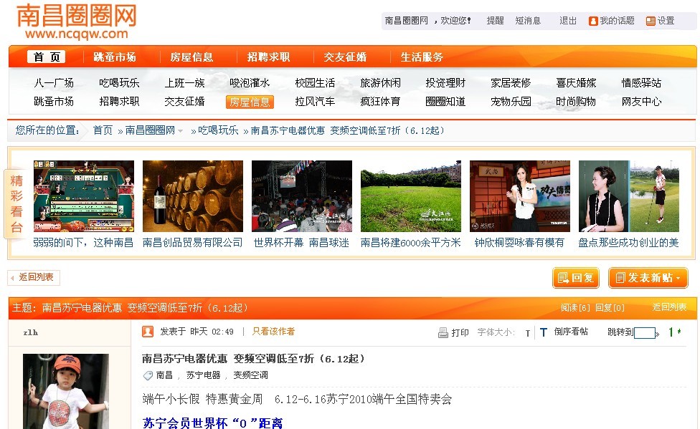Click the green 1# floor number
The image size is (700, 429).
click(x=674, y=332)
